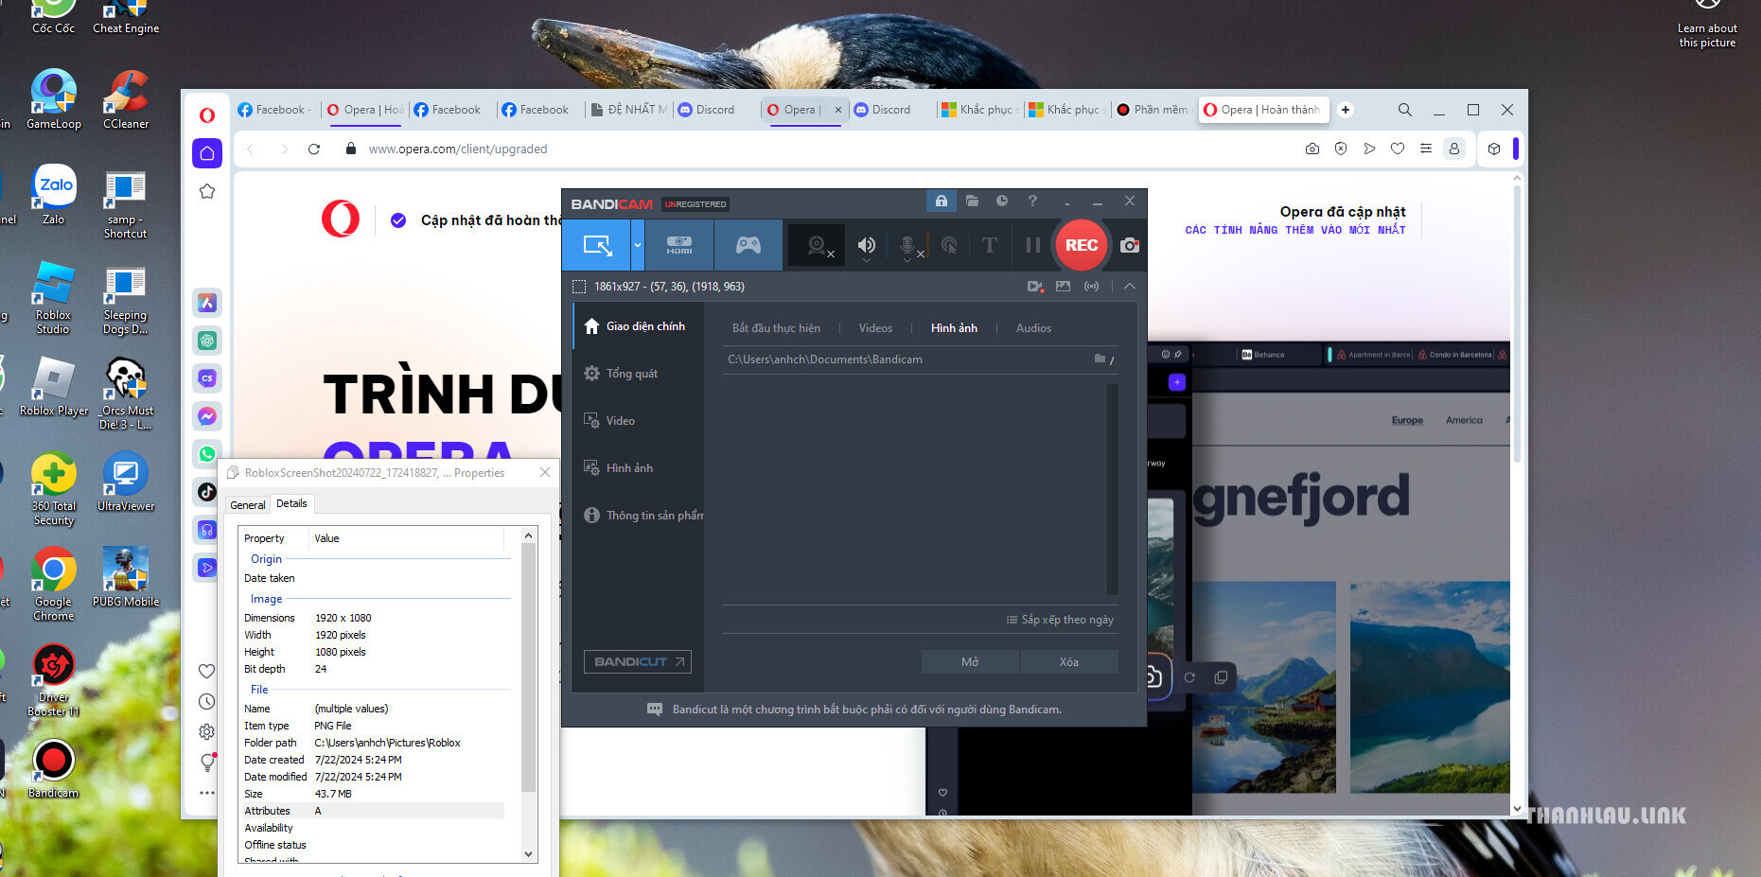Open Opera sidebar history clock icon

click(206, 702)
